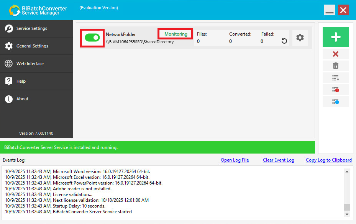Select Web Interface in the sidebar
Image resolution: width=356 pixels, height=224 pixels.
point(30,64)
